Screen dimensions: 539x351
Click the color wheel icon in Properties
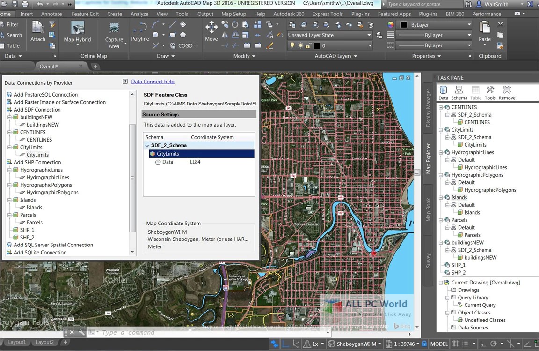(x=391, y=25)
